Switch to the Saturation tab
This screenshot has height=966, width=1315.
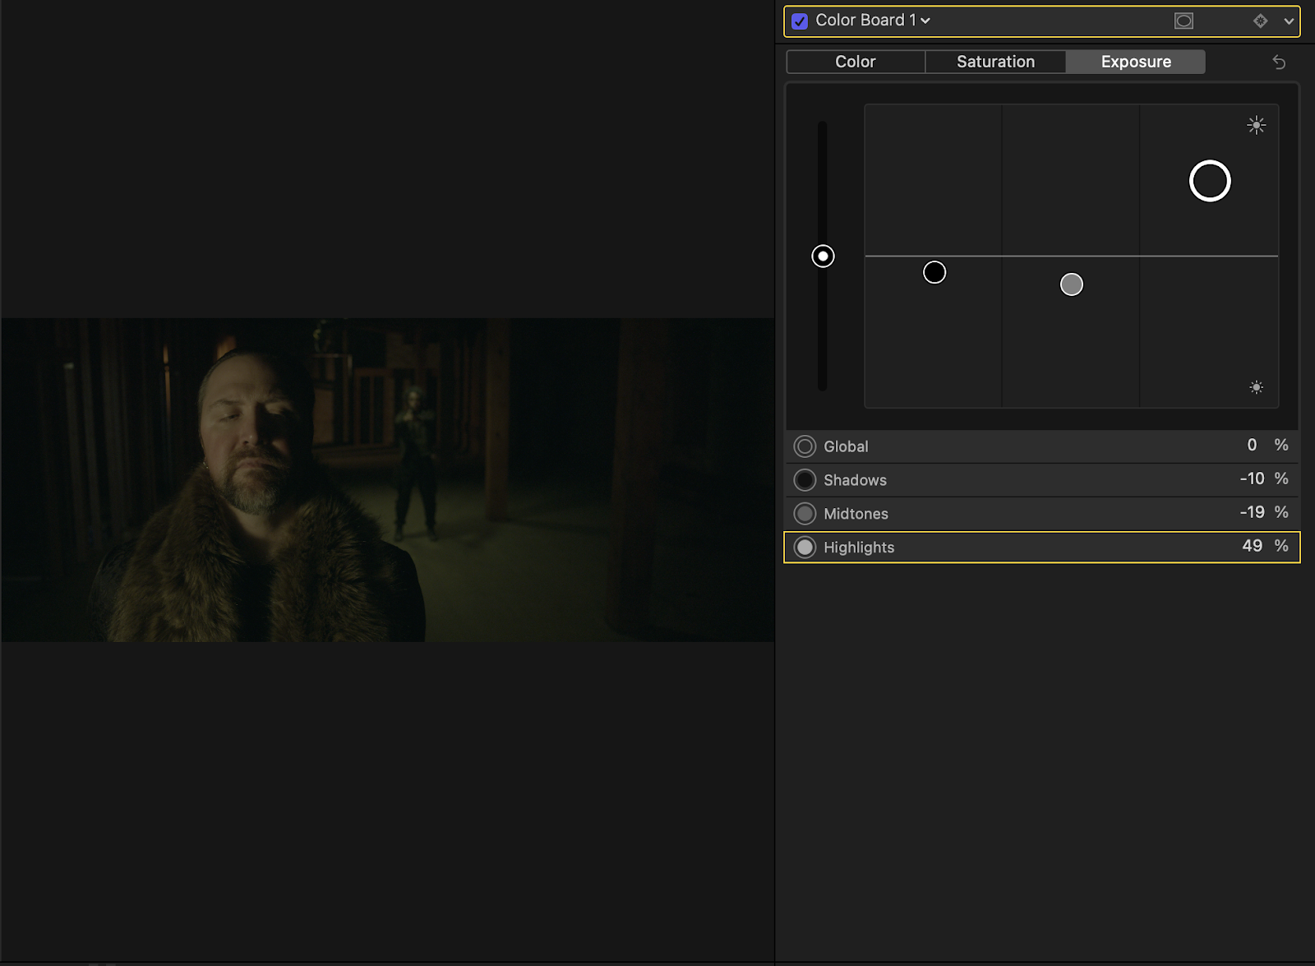tap(995, 62)
